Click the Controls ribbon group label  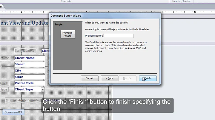click(x=66, y=1)
